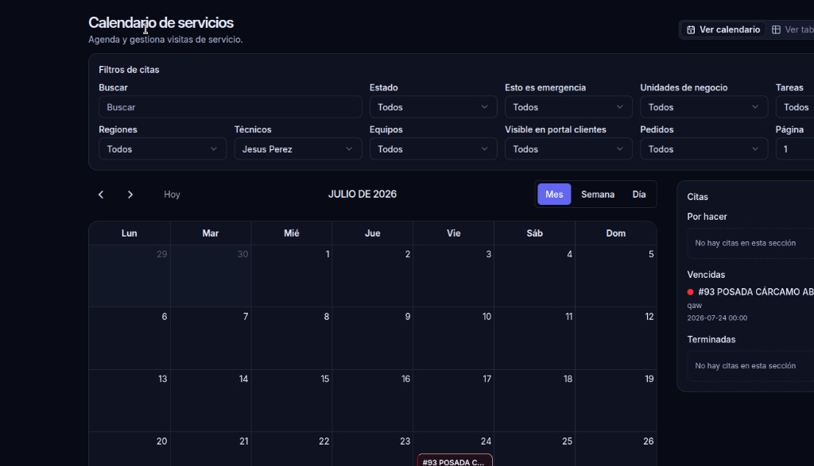Image resolution: width=814 pixels, height=466 pixels.
Task: Focus the Buscar search field
Action: (230, 107)
